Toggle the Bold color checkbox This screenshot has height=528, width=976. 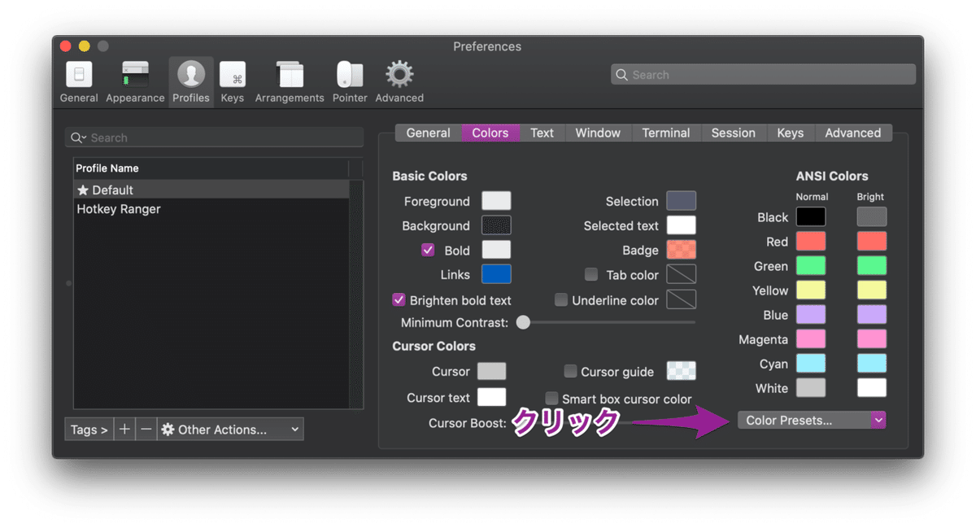(x=428, y=250)
